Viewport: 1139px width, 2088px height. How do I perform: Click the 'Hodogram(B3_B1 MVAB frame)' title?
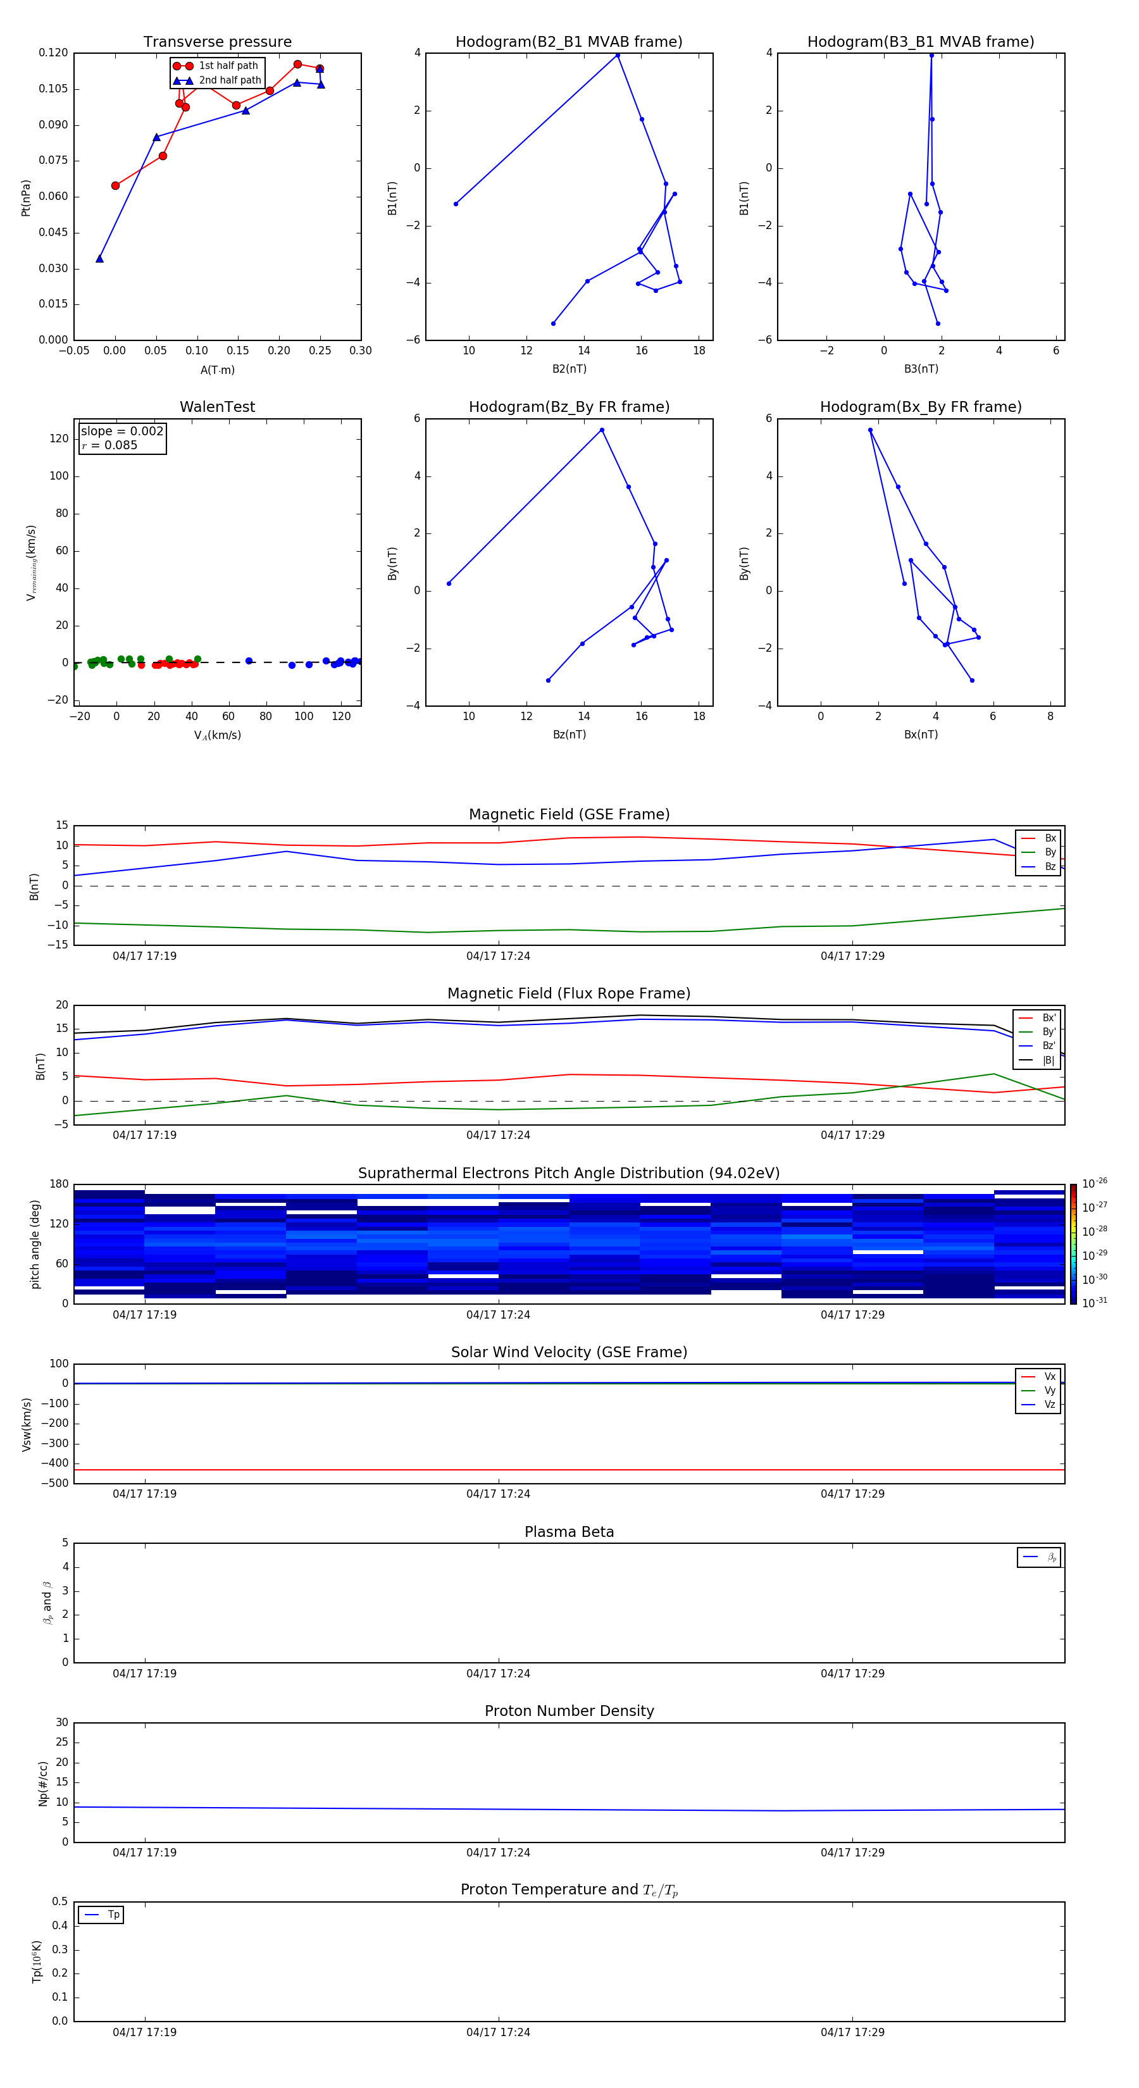click(x=921, y=42)
